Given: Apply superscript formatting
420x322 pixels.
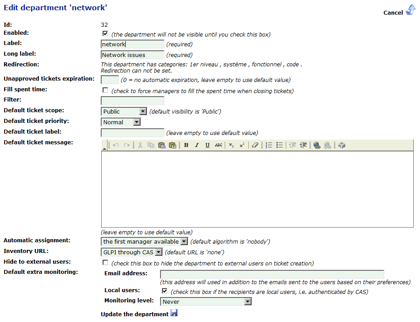Looking at the screenshot, I should 242,145.
